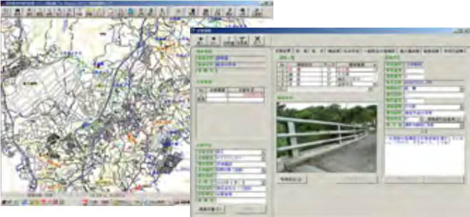This screenshot has height=217, width=470.
Task: Click the third icon in the bridge dialog toolbar
Action: [x=230, y=41]
